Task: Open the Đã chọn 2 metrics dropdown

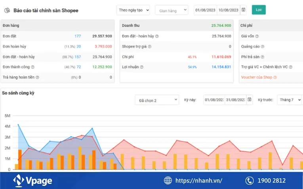Action: [x=156, y=100]
